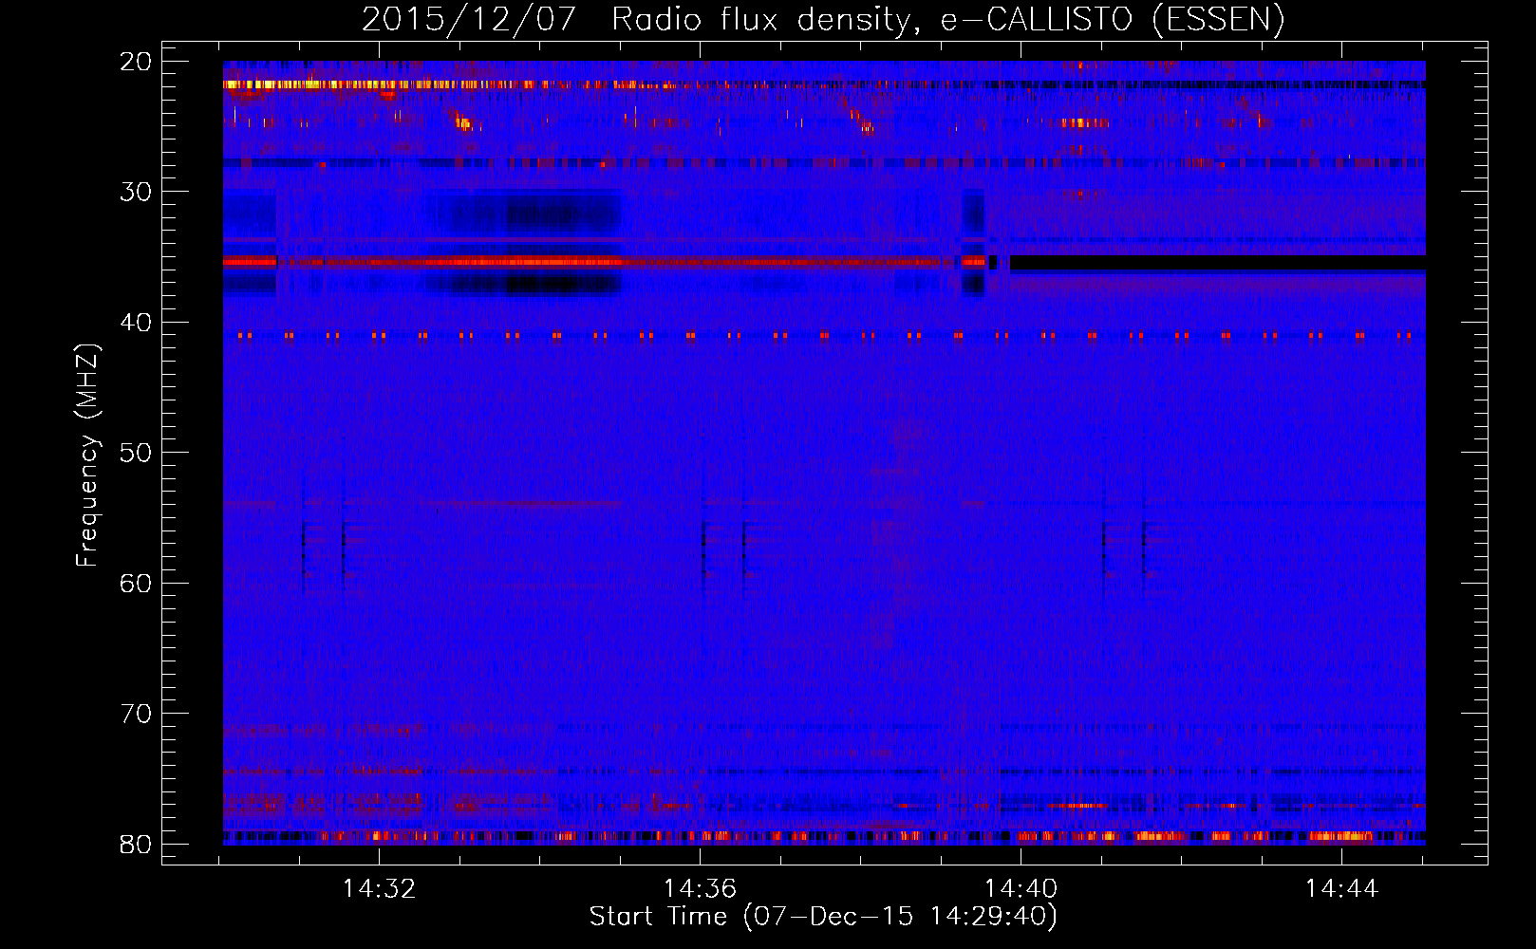This screenshot has width=1536, height=949.
Task: Click the "20" frequency tick label
Action: 137,62
